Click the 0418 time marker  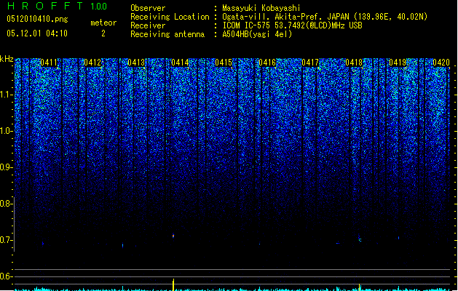pos(354,63)
